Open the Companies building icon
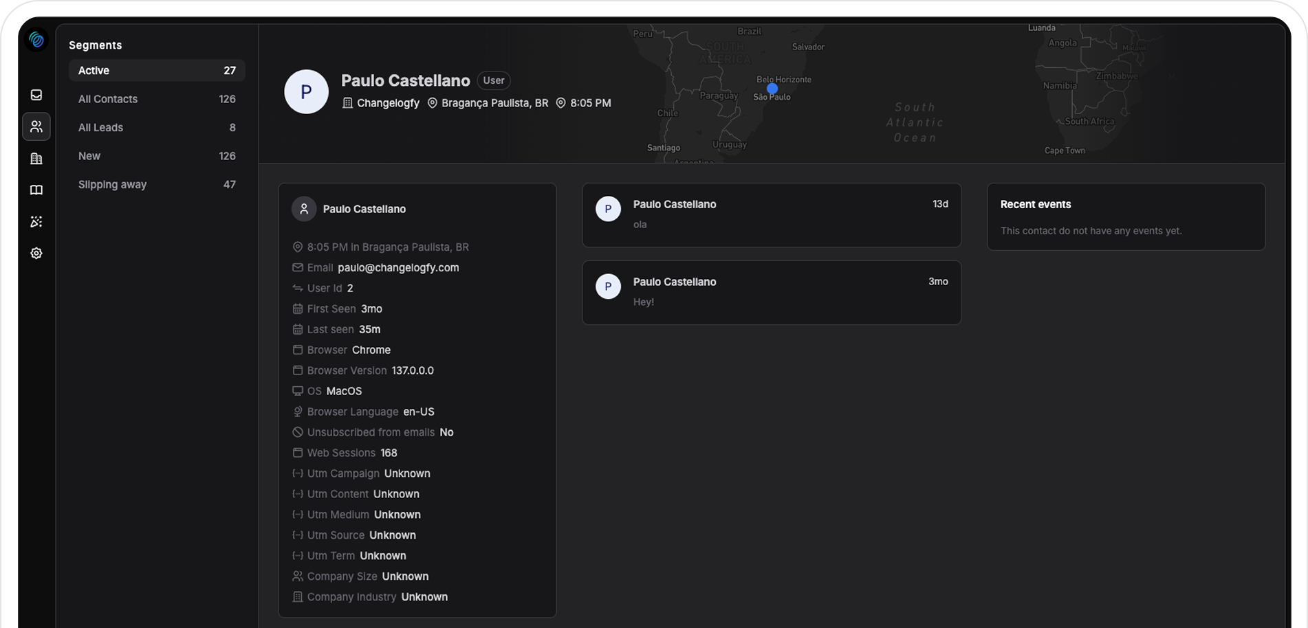The width and height of the screenshot is (1308, 628). 36,159
